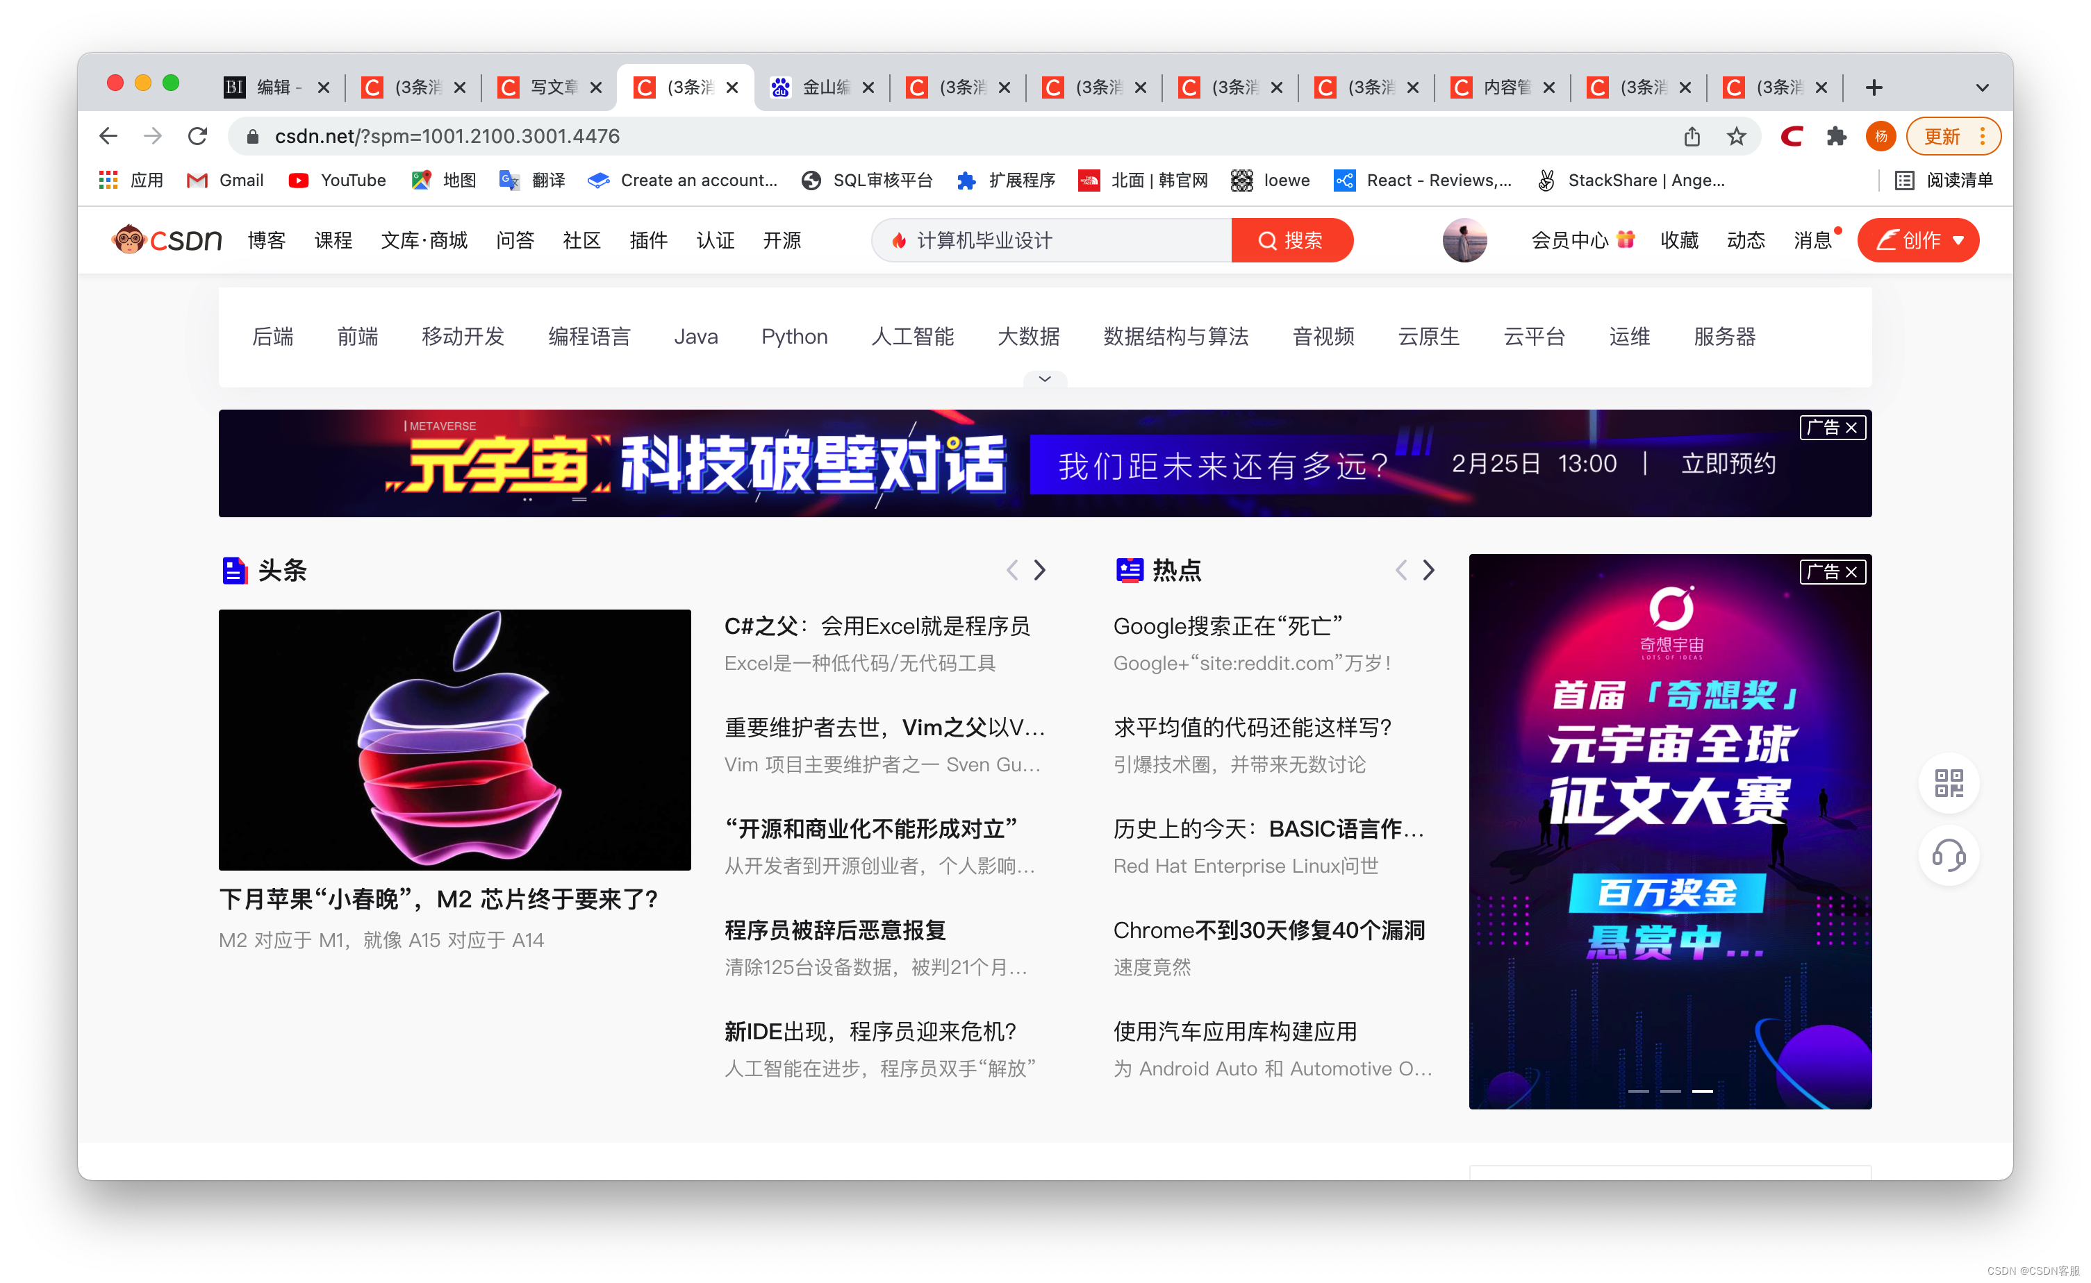
Task: Click the bookmark star icon
Action: [x=1736, y=137]
